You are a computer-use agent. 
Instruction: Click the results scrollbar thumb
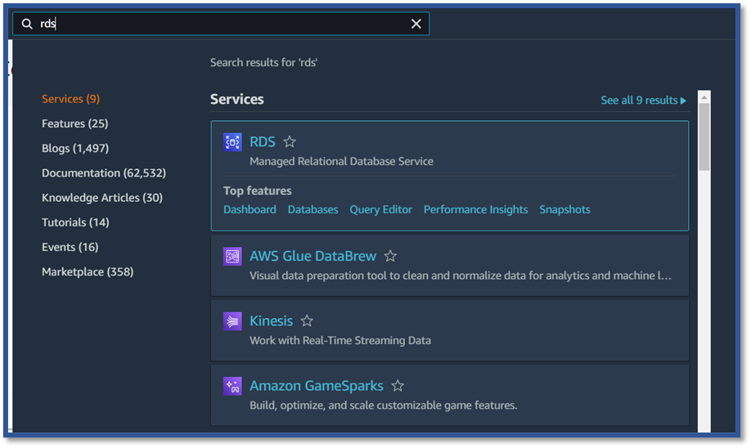704,137
